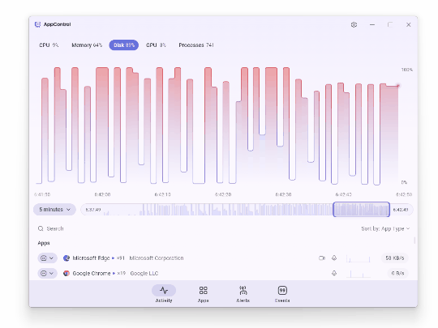Switch to the CPU tab

[x=49, y=45]
